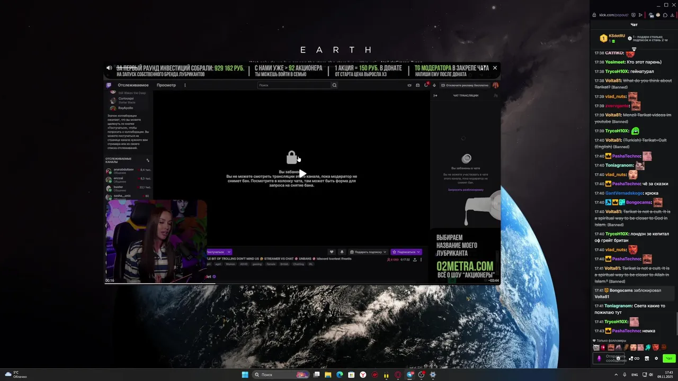This screenshot has height=381, width=678.
Task: Open the clock showing 17:43
Action: click(665, 375)
